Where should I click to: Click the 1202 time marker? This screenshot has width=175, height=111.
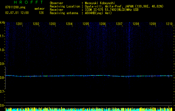tap(36, 24)
